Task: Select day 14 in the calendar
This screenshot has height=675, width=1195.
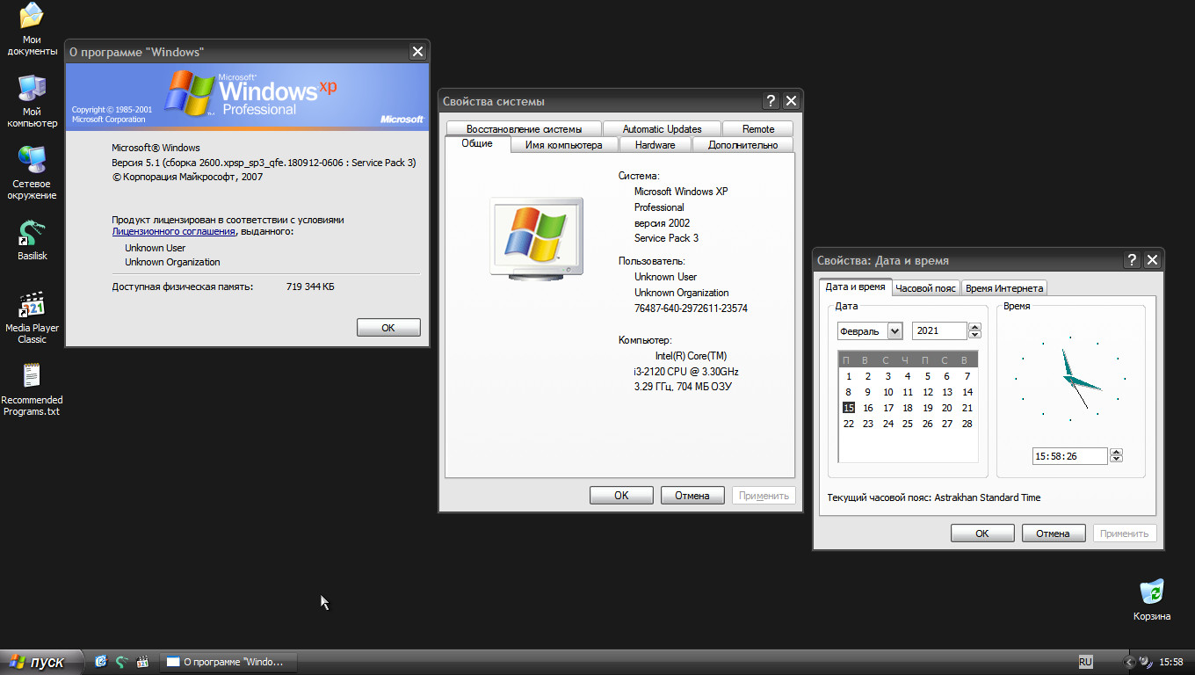Action: [x=967, y=392]
